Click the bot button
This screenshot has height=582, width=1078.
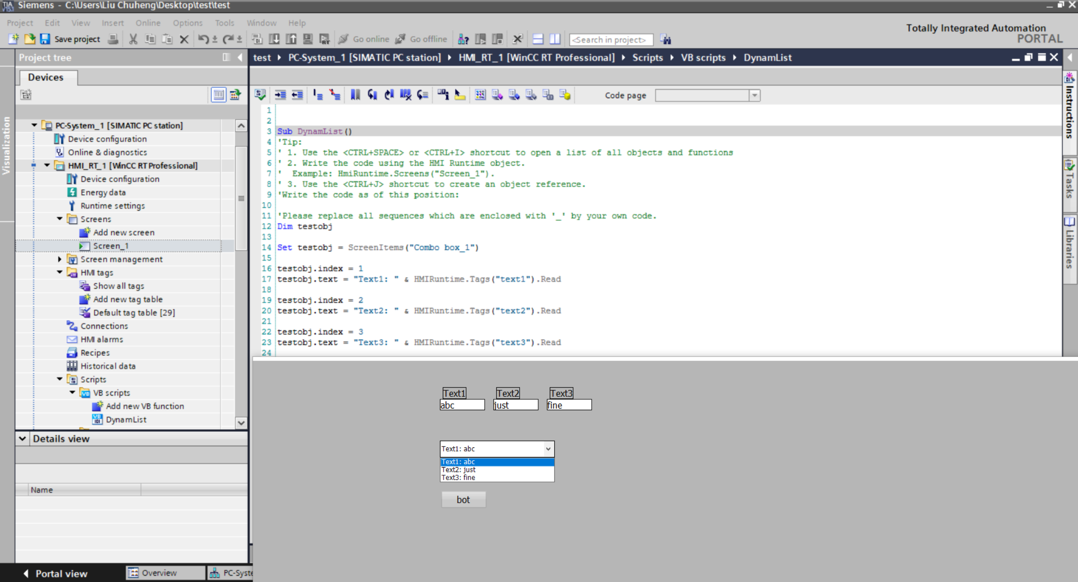coord(463,500)
